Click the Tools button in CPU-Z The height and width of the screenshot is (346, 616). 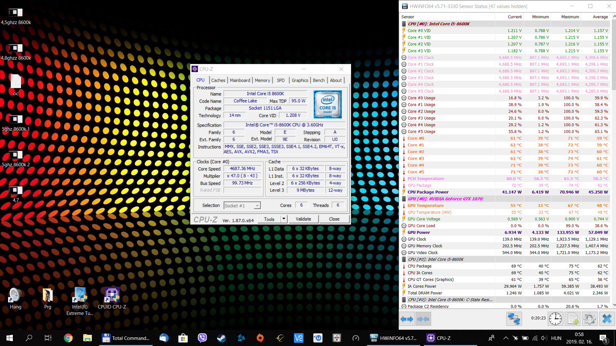(x=269, y=219)
